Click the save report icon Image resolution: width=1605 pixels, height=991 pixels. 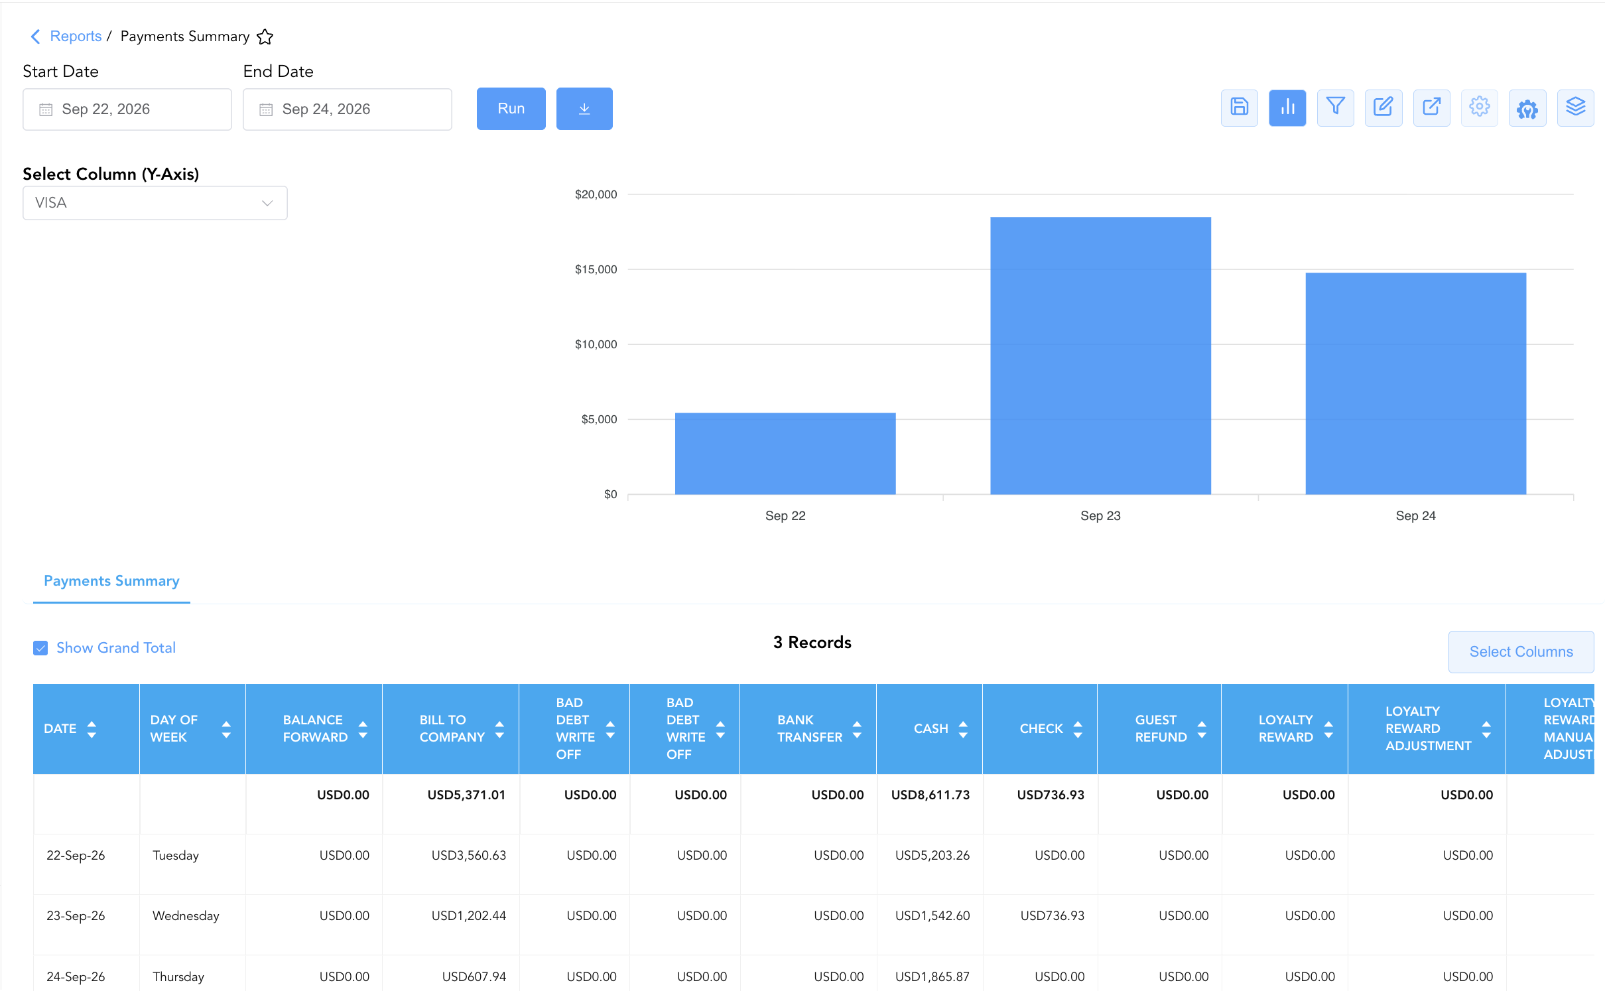(1239, 107)
